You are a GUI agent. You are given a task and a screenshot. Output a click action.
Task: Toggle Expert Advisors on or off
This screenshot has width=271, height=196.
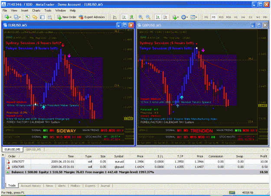[x=92, y=17]
